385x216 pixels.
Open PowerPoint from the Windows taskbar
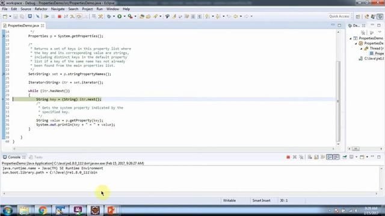(x=112, y=211)
